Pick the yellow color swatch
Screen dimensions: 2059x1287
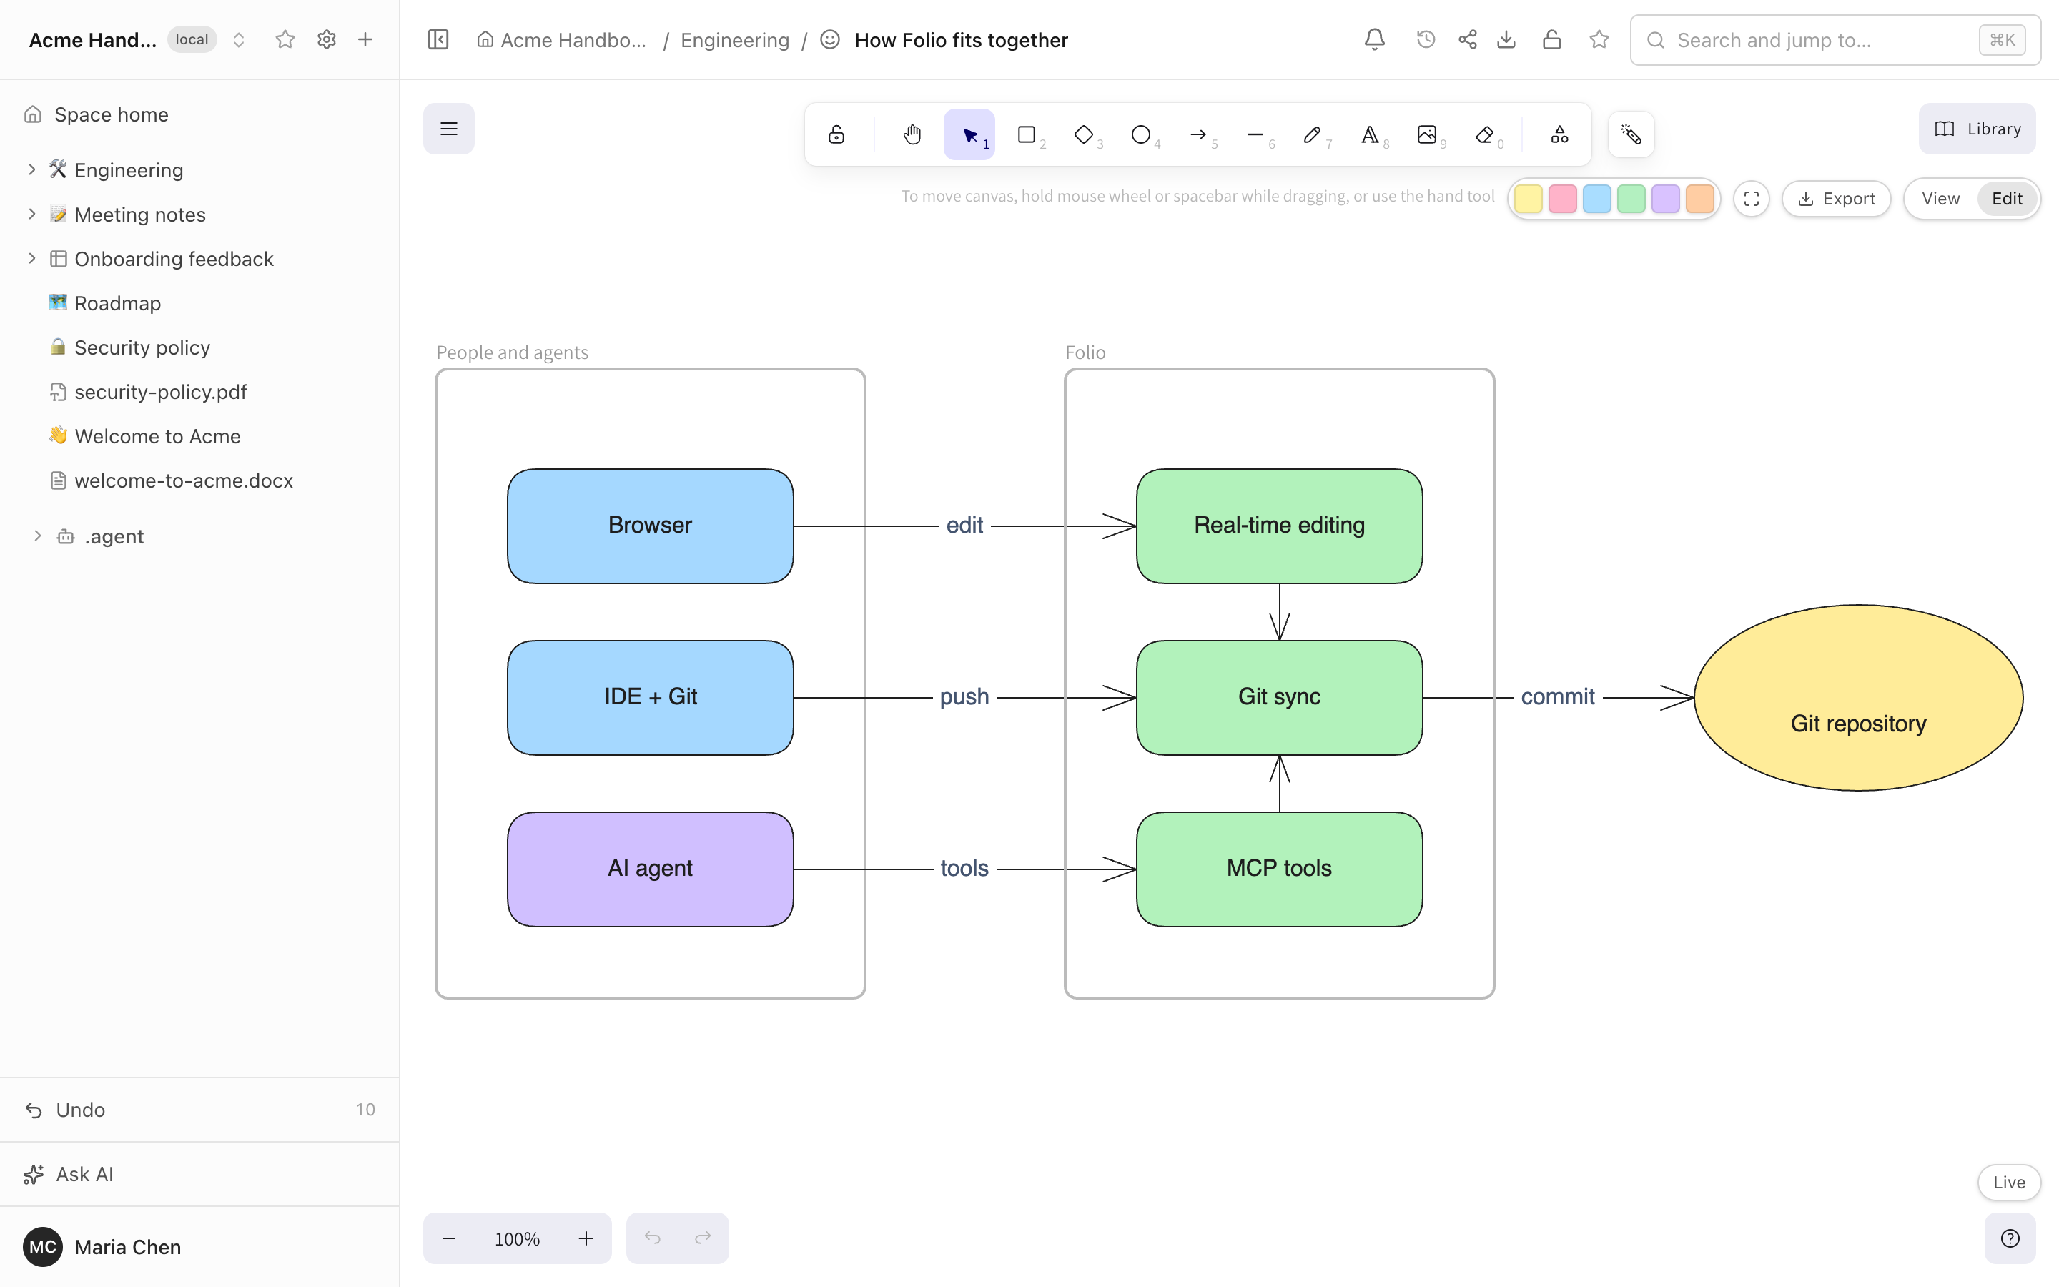pyautogui.click(x=1528, y=198)
